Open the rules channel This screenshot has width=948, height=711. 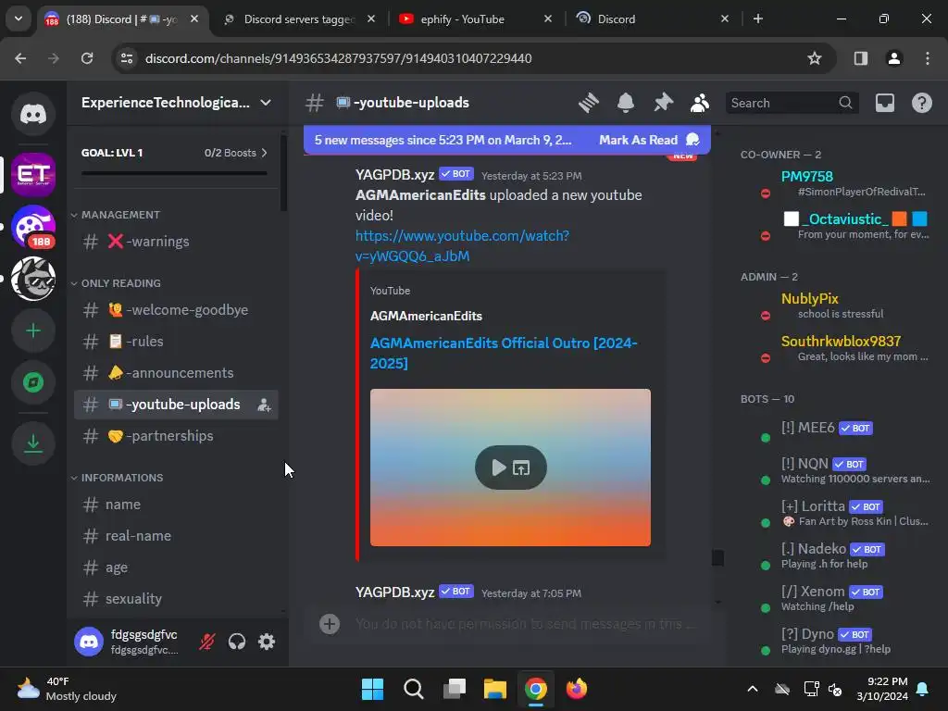[x=176, y=342]
